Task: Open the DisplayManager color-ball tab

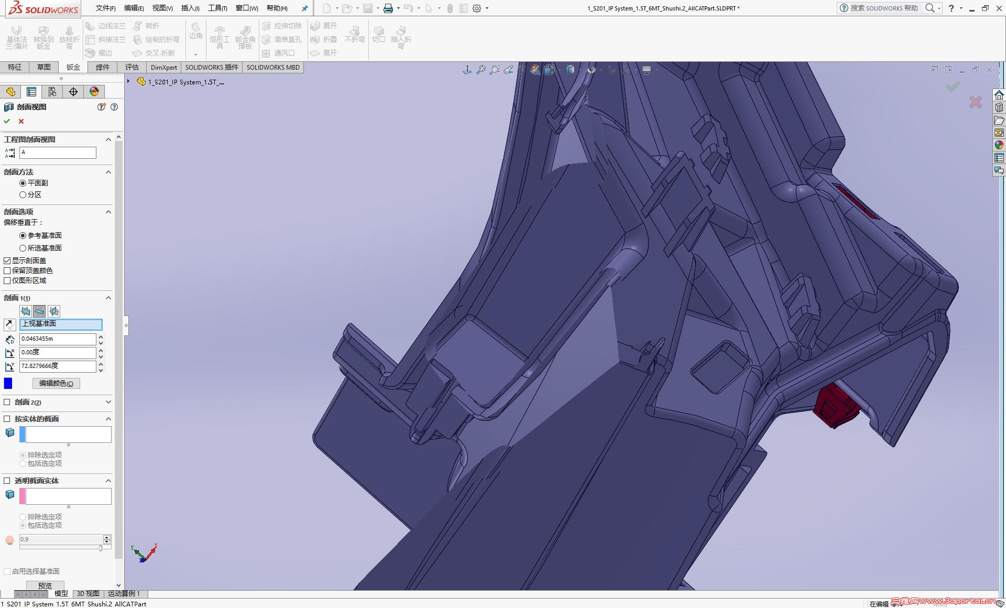Action: pos(94,92)
